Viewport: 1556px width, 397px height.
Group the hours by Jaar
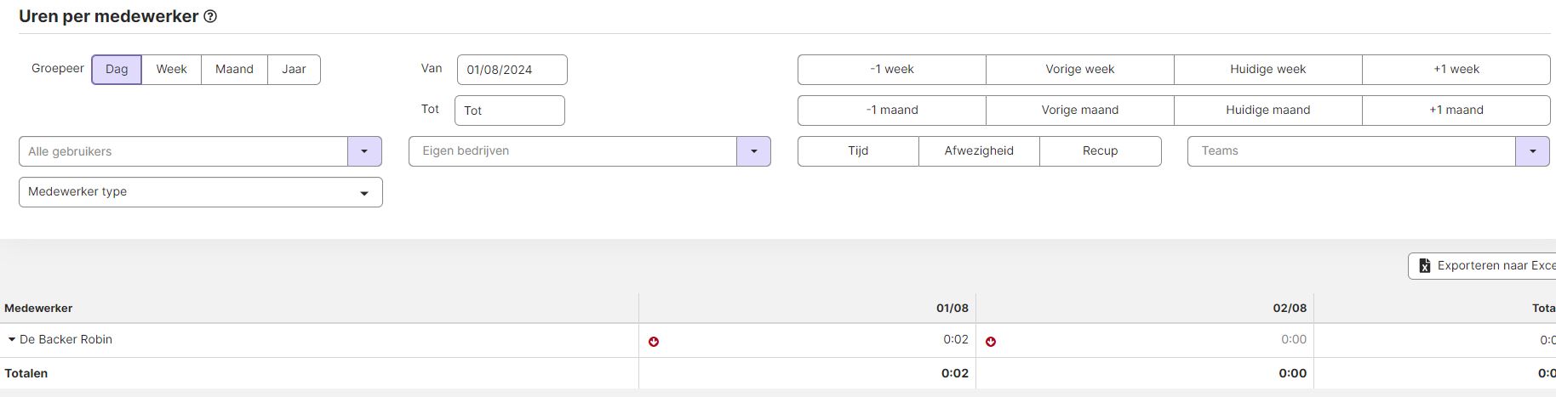[x=294, y=70]
